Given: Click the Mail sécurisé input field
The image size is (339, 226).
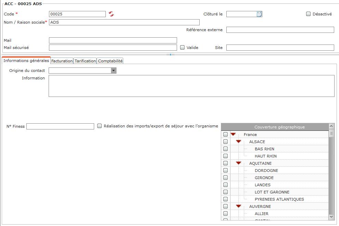Looking at the screenshot, I should [x=113, y=48].
